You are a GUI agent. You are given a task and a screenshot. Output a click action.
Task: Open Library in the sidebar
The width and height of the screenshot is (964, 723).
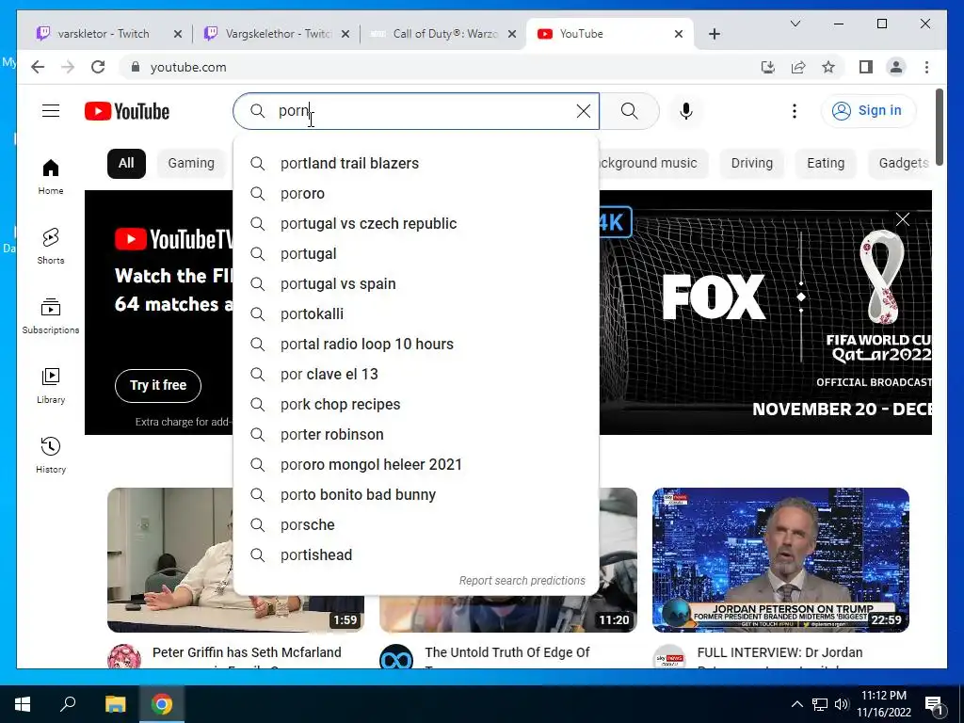[51, 385]
